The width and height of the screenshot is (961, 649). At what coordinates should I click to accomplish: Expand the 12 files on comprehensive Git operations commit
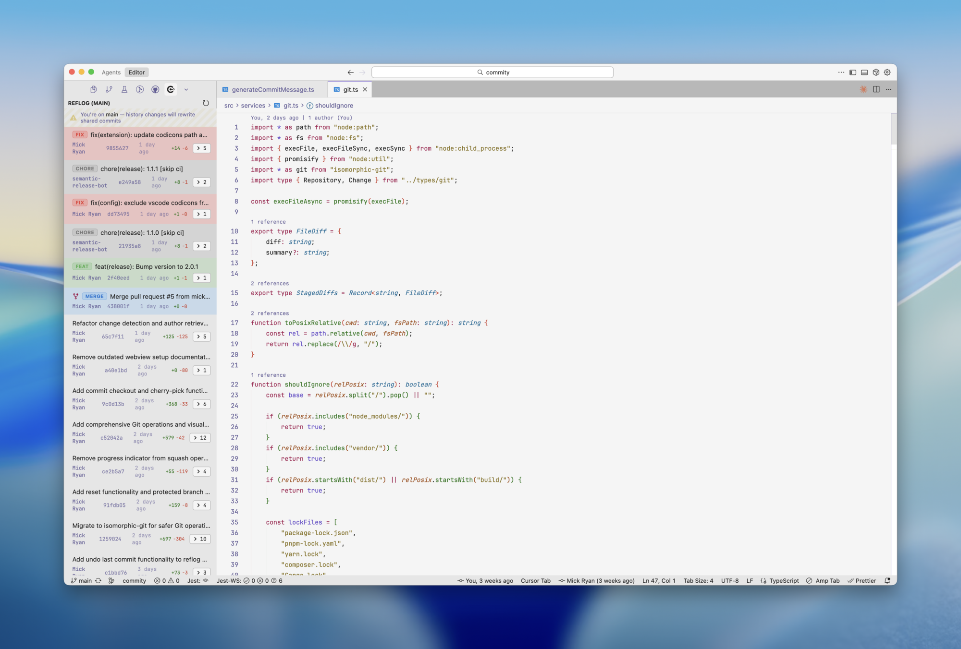pos(200,437)
